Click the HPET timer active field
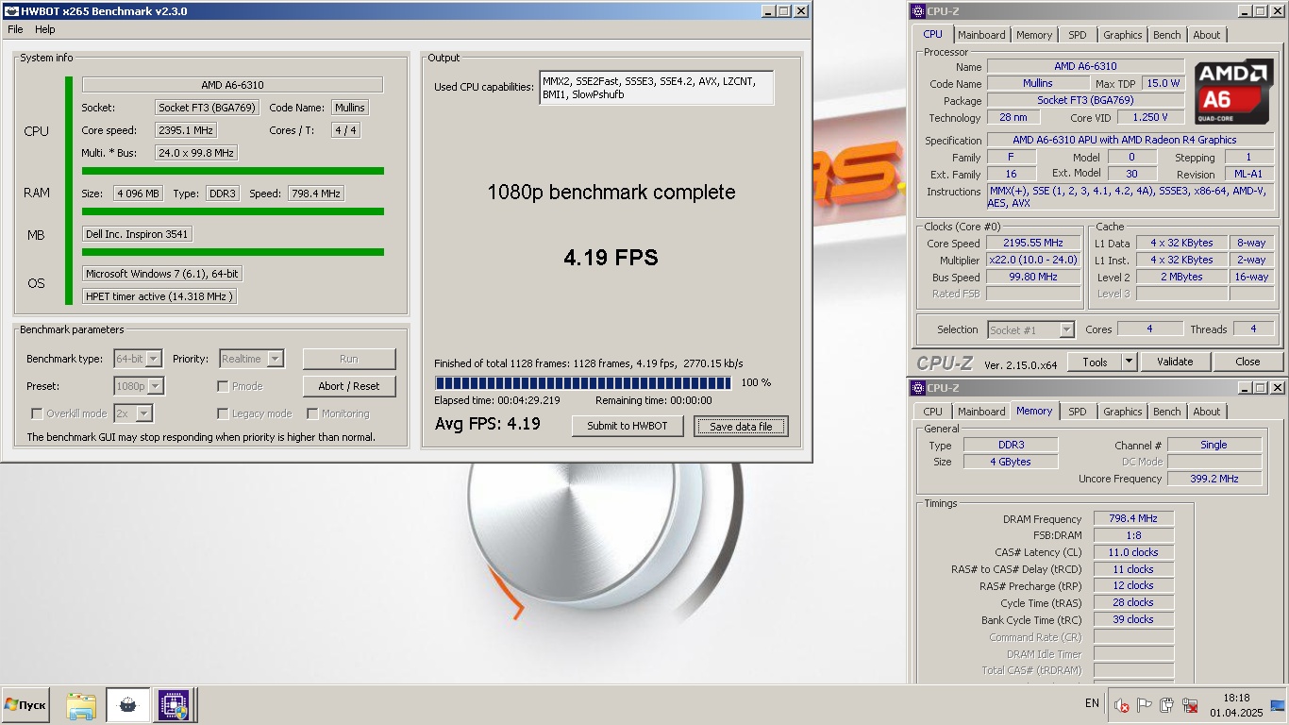 pos(159,296)
